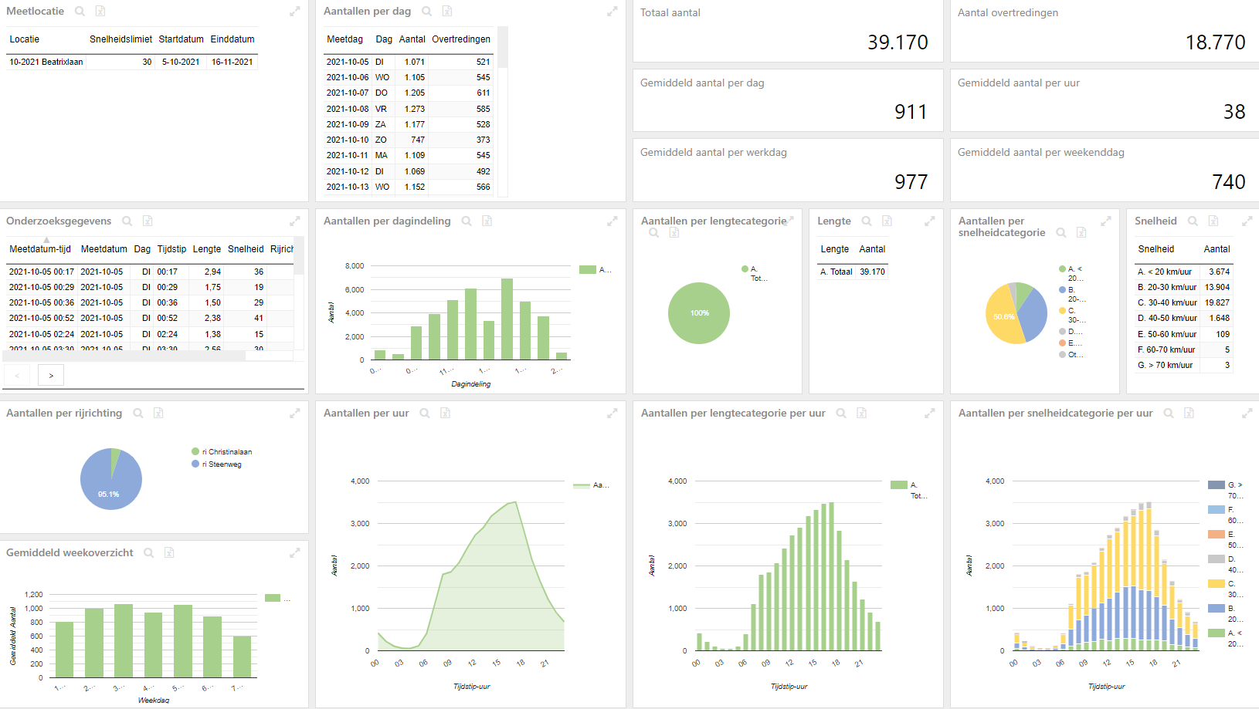Export Aantallen per snelheidcategorie per uur
This screenshot has height=709, width=1259.
click(x=1189, y=414)
